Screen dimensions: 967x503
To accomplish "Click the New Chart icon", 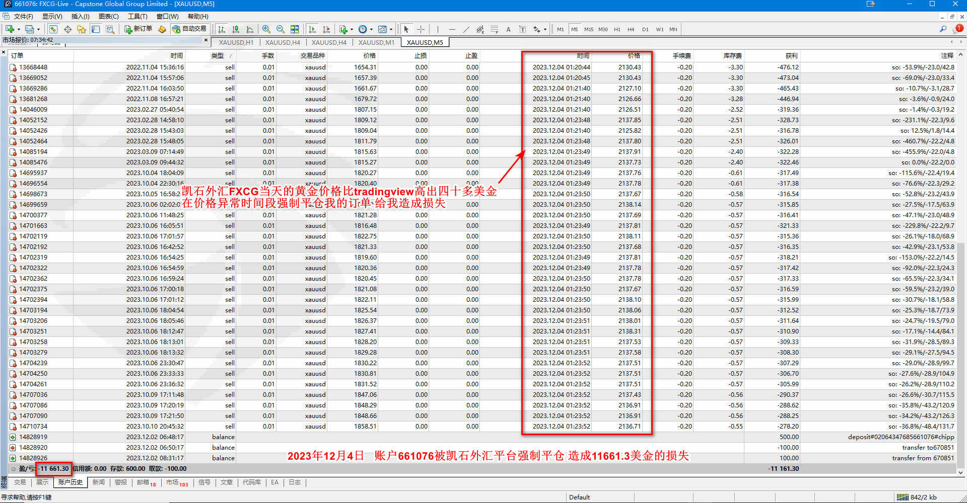I will point(9,29).
